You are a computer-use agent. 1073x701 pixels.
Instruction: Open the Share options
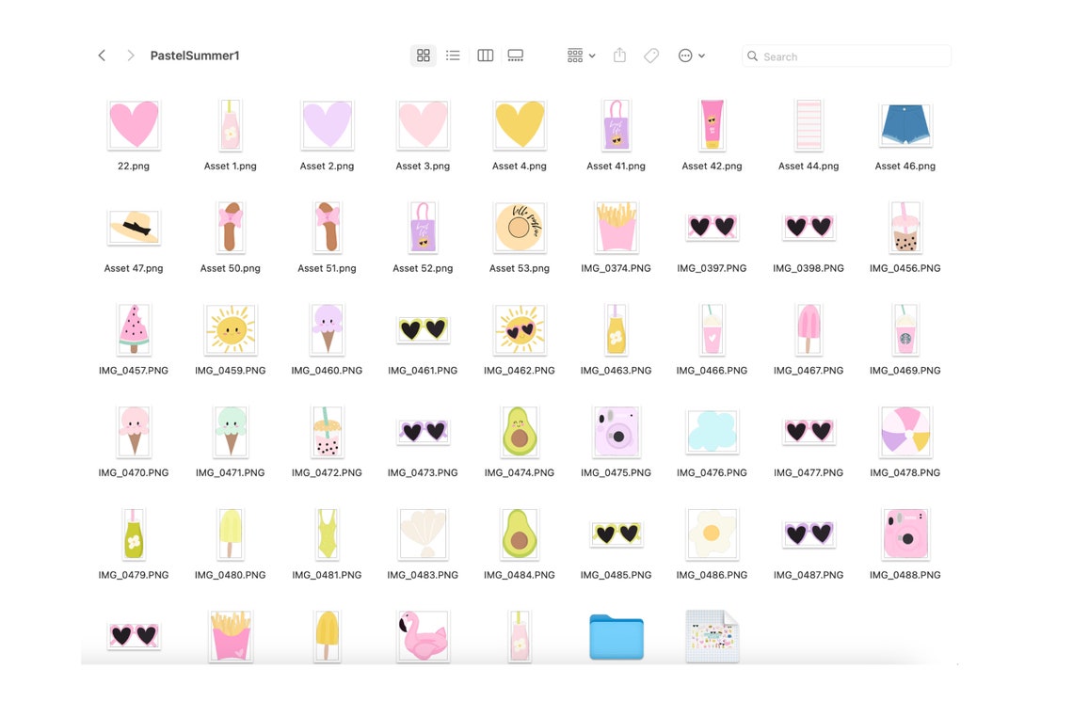(619, 55)
